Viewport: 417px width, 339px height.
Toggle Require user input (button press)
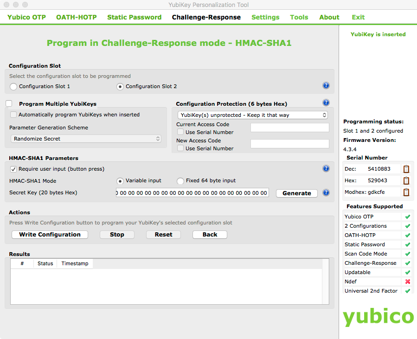(x=13, y=169)
